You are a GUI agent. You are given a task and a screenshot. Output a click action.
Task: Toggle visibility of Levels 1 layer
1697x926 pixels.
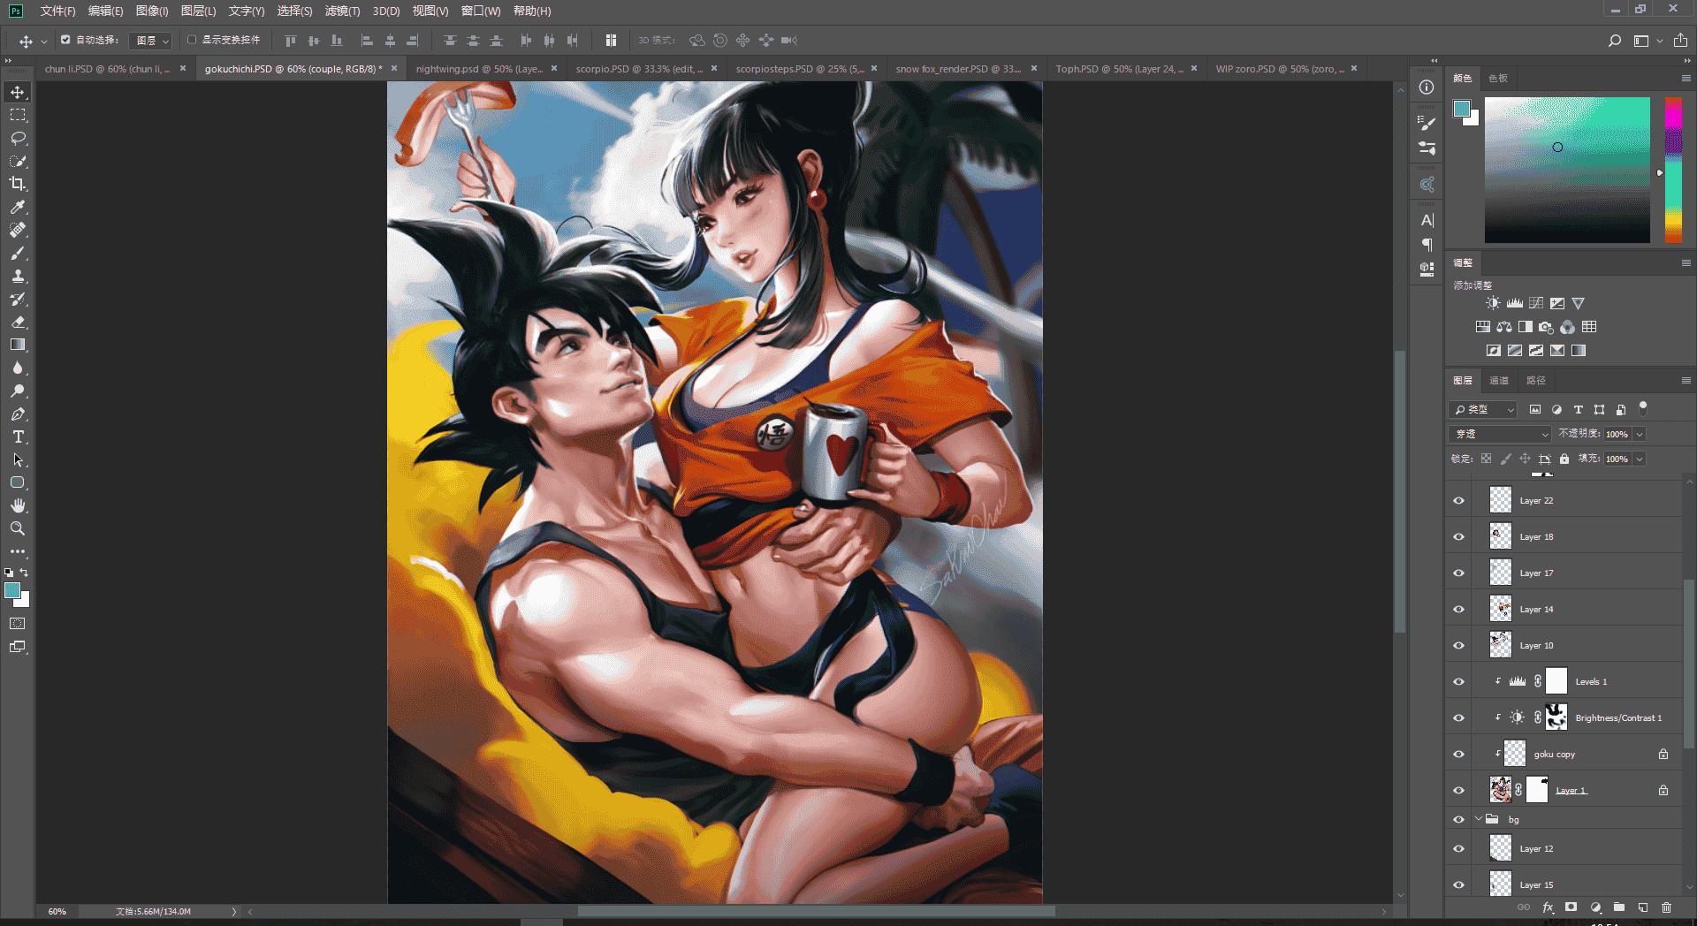(x=1458, y=681)
